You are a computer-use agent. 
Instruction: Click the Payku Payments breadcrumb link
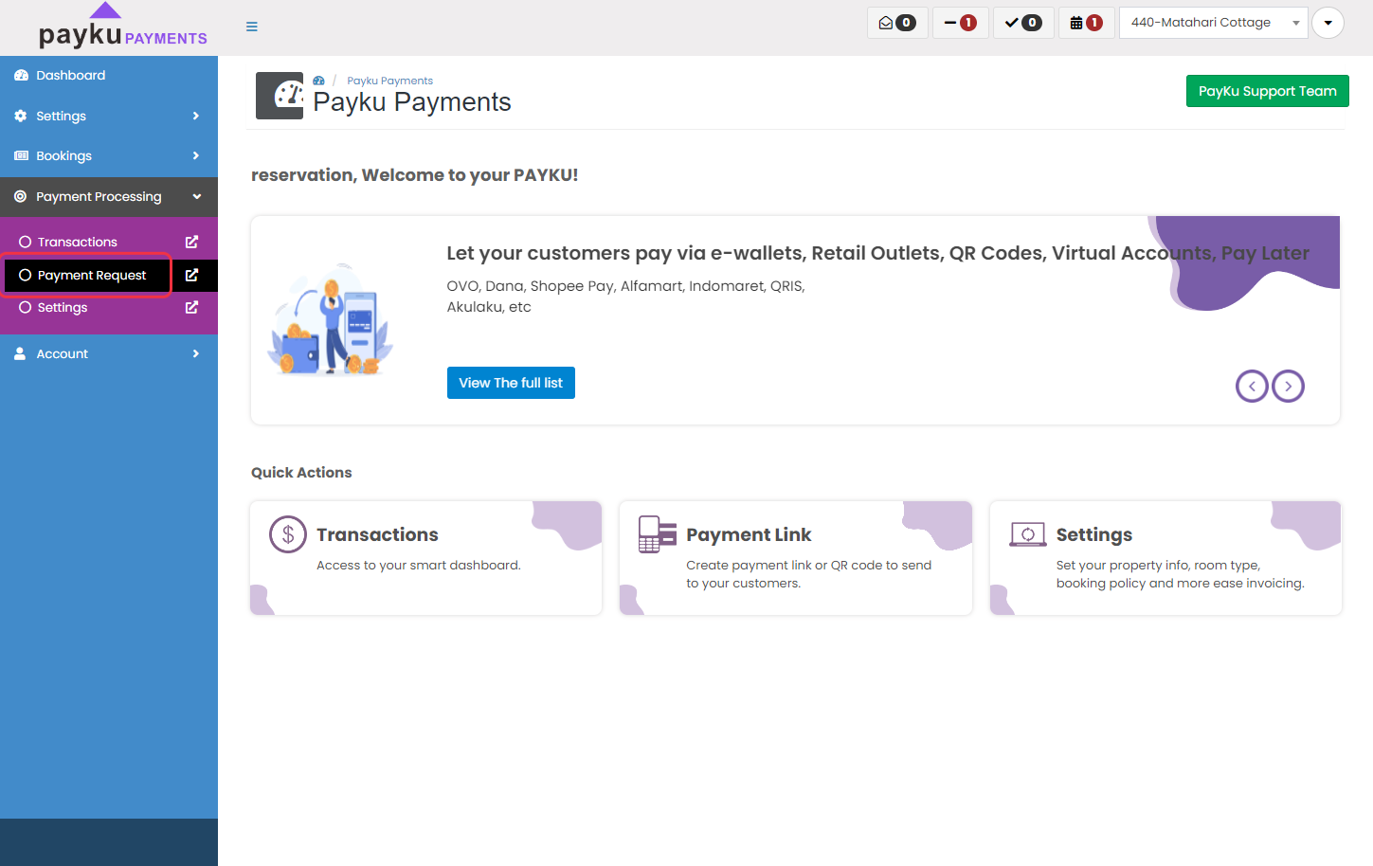click(389, 81)
